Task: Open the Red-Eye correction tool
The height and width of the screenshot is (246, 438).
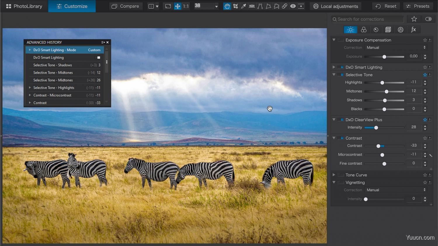Action: point(293,6)
